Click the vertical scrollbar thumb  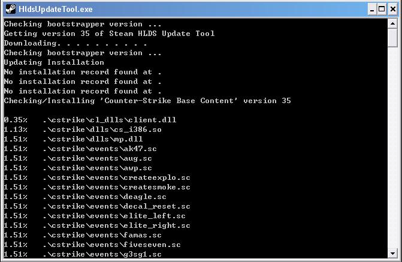(393, 37)
